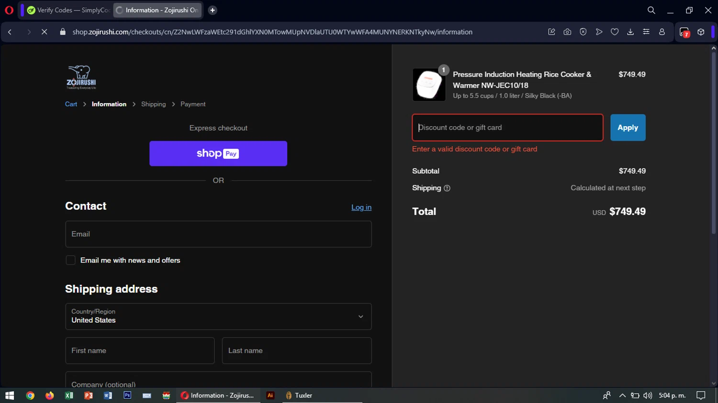Focus the Company (optional) field
The height and width of the screenshot is (403, 718).
(x=218, y=380)
